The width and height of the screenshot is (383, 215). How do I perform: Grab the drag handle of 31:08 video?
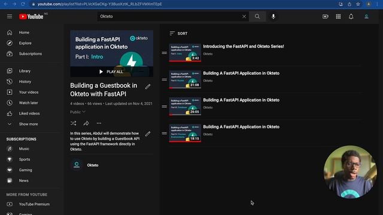coord(165,79)
